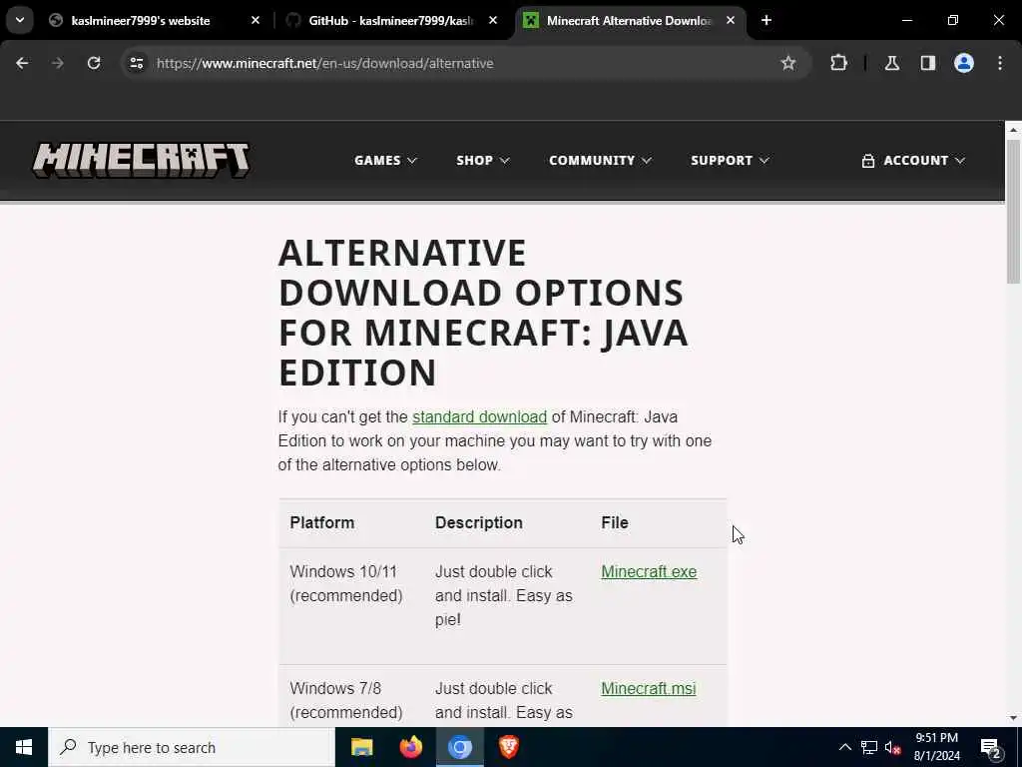This screenshot has height=767, width=1022.
Task: Click the scrollbar up arrow
Action: 1013,130
